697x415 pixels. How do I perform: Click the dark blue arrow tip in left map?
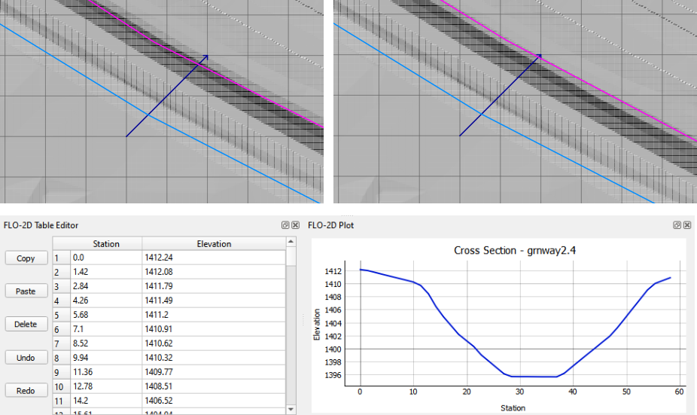pyautogui.click(x=207, y=56)
